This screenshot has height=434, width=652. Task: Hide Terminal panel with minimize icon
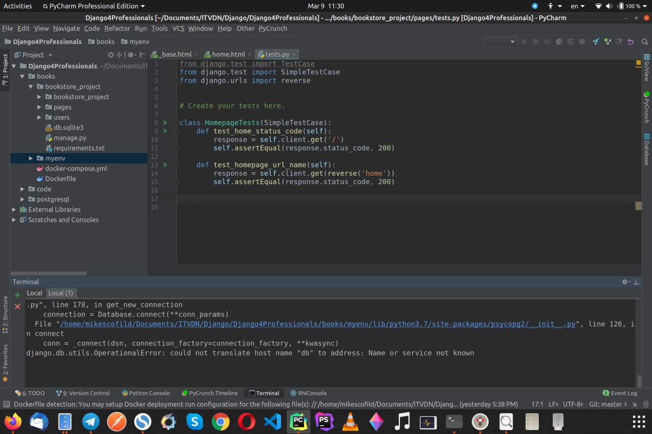click(x=636, y=282)
